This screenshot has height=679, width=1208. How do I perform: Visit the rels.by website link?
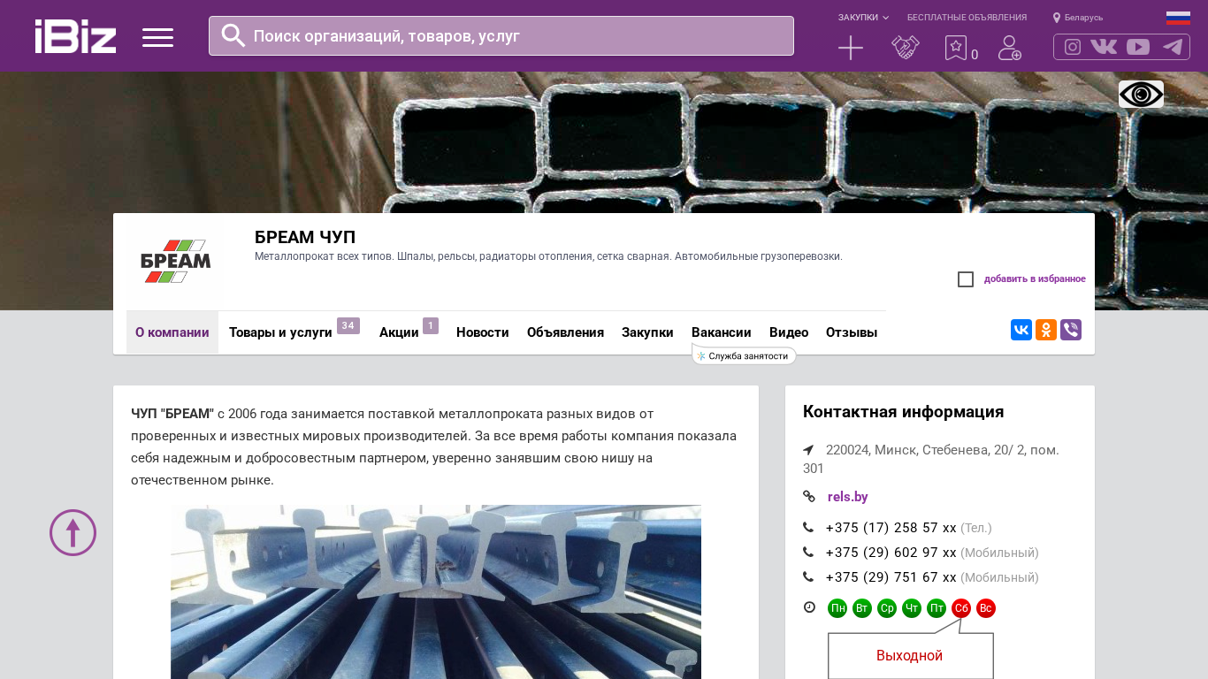click(x=848, y=497)
